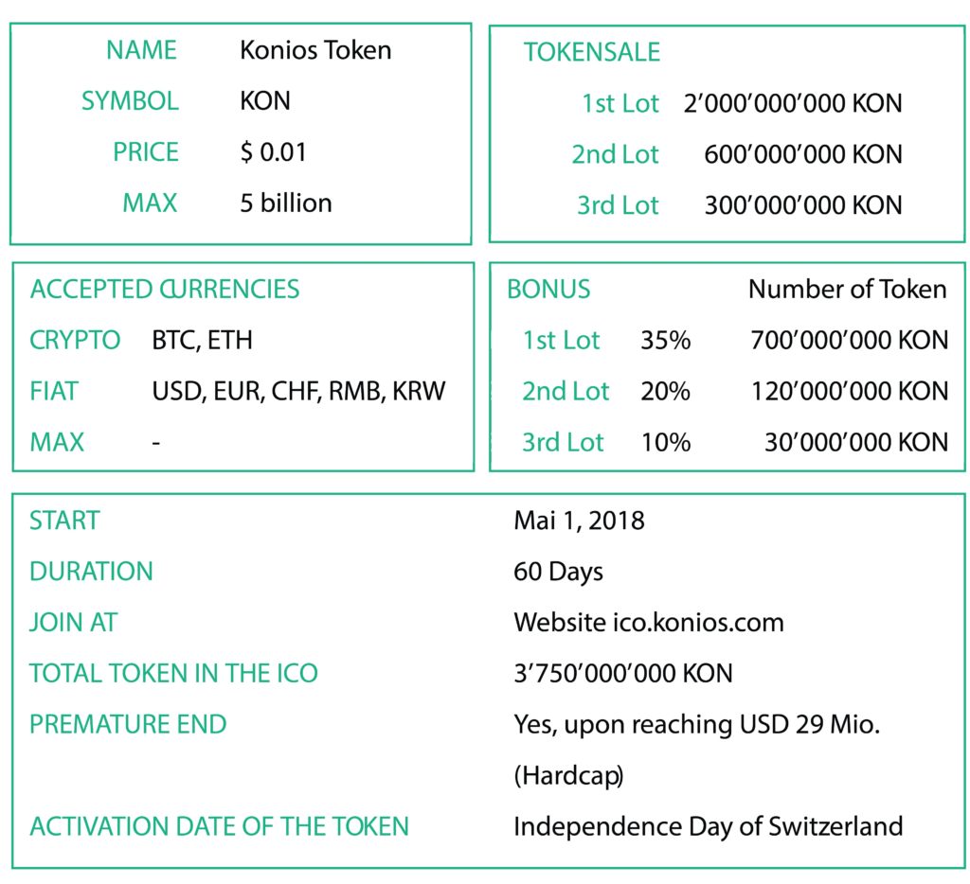
Task: Click the 120'000'000 KON bonus amount
Action: [850, 391]
